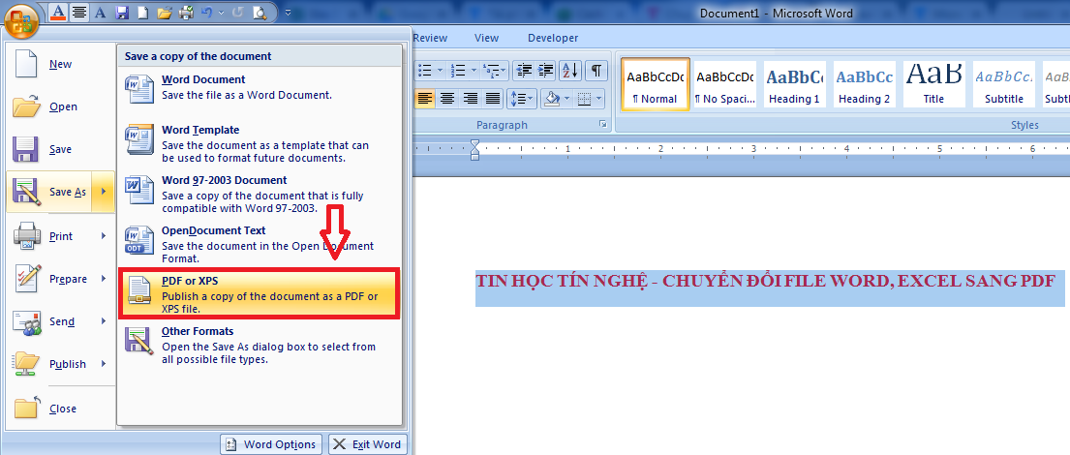Toggle Align Text Left
The image size is (1070, 455).
tap(424, 98)
